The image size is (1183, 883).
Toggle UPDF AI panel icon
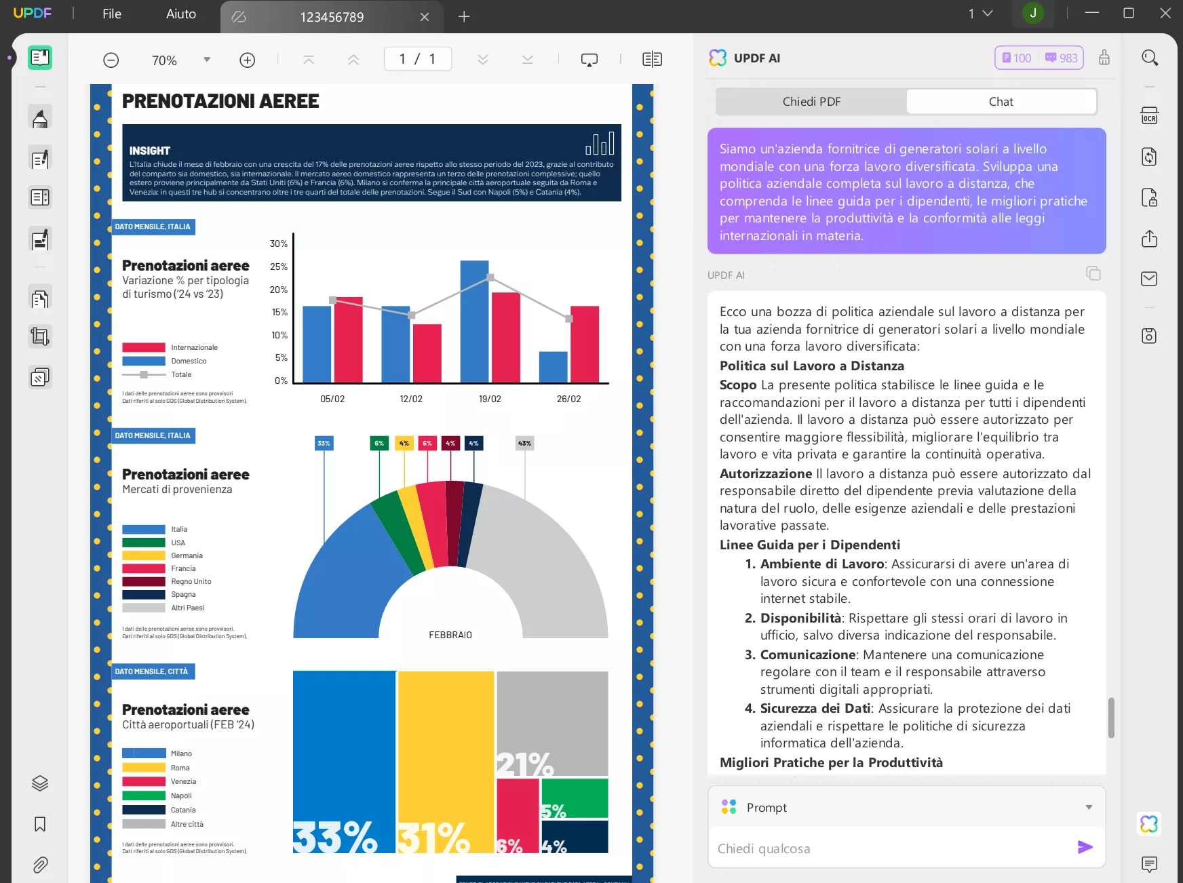point(1150,824)
